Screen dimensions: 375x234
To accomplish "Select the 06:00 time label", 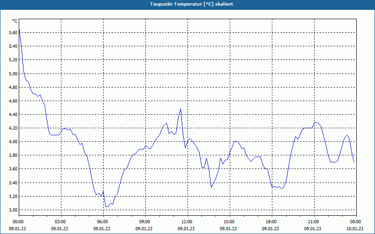I will coord(103,222).
